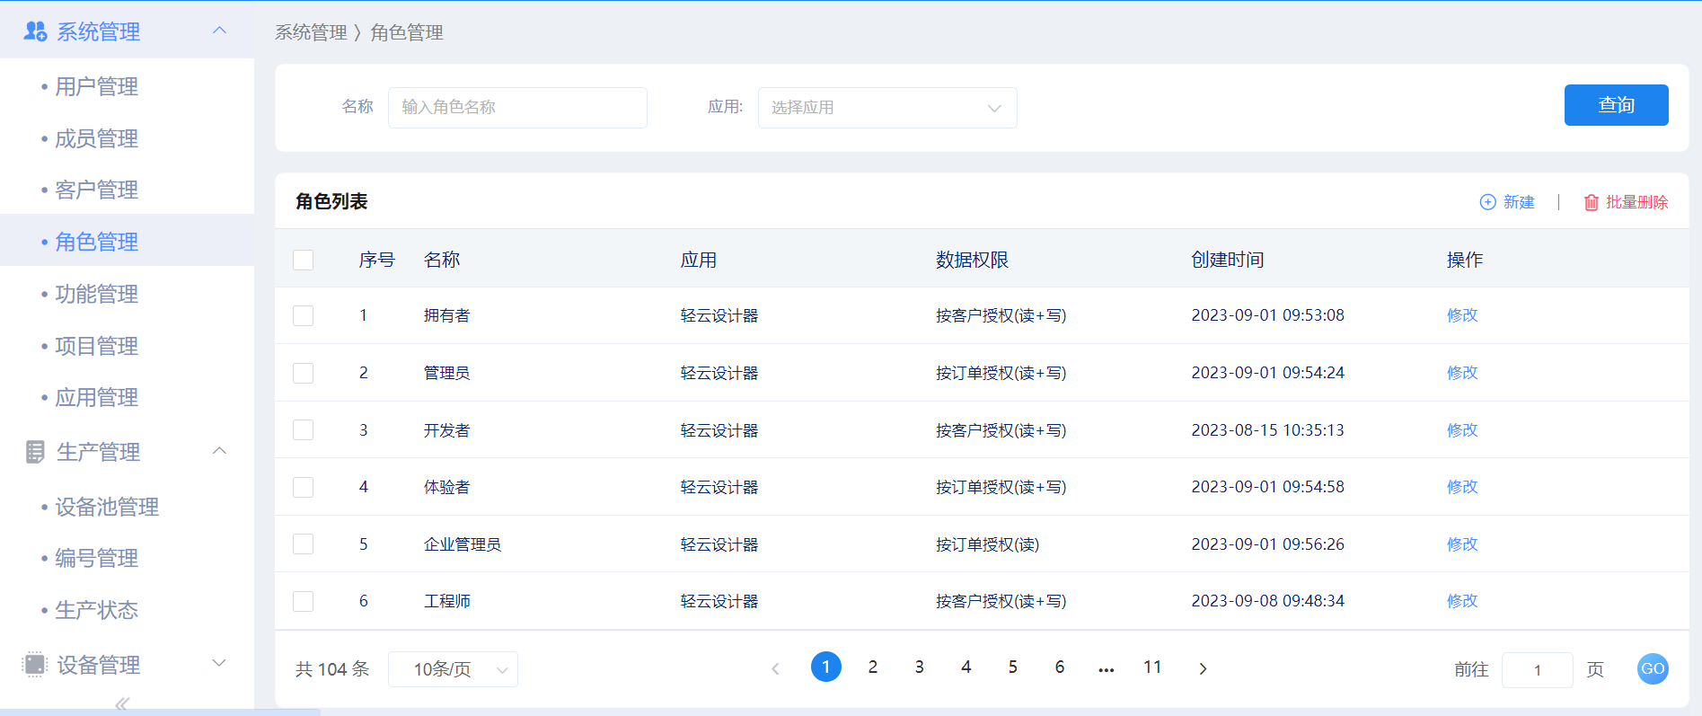Select 角色管理 in the sidebar

click(x=127, y=242)
